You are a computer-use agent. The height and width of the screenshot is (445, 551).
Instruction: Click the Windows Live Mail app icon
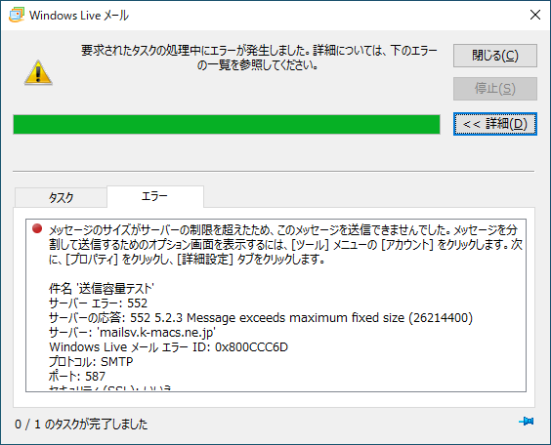(17, 15)
